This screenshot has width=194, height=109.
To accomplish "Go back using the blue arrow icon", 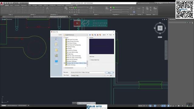I will (90, 35).
